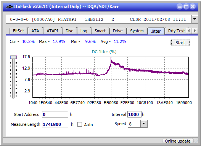Select the Interval value field

(134, 114)
